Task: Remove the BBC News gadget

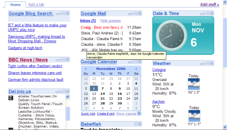Action: 68,60
